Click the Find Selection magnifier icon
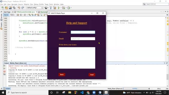The width and height of the screenshot is (169, 95). [30, 15]
